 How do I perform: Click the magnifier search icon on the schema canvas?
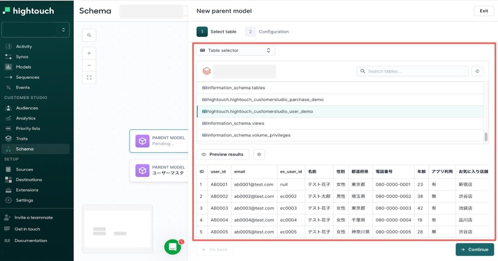click(89, 35)
